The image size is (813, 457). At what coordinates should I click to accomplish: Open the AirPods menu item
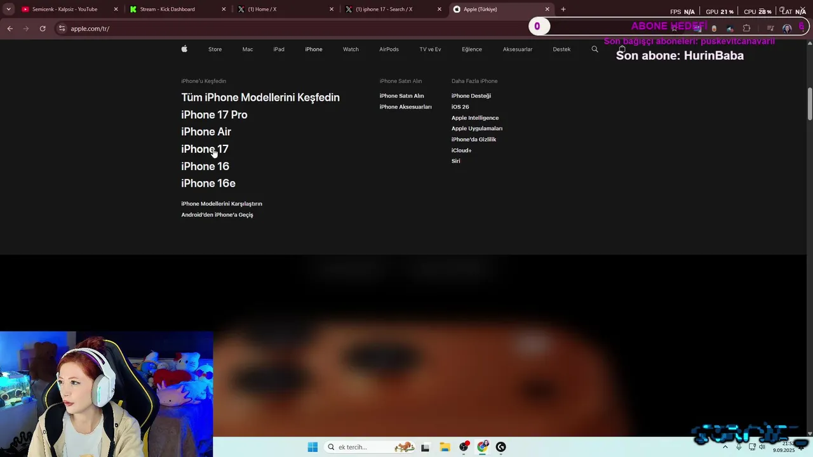tap(389, 50)
